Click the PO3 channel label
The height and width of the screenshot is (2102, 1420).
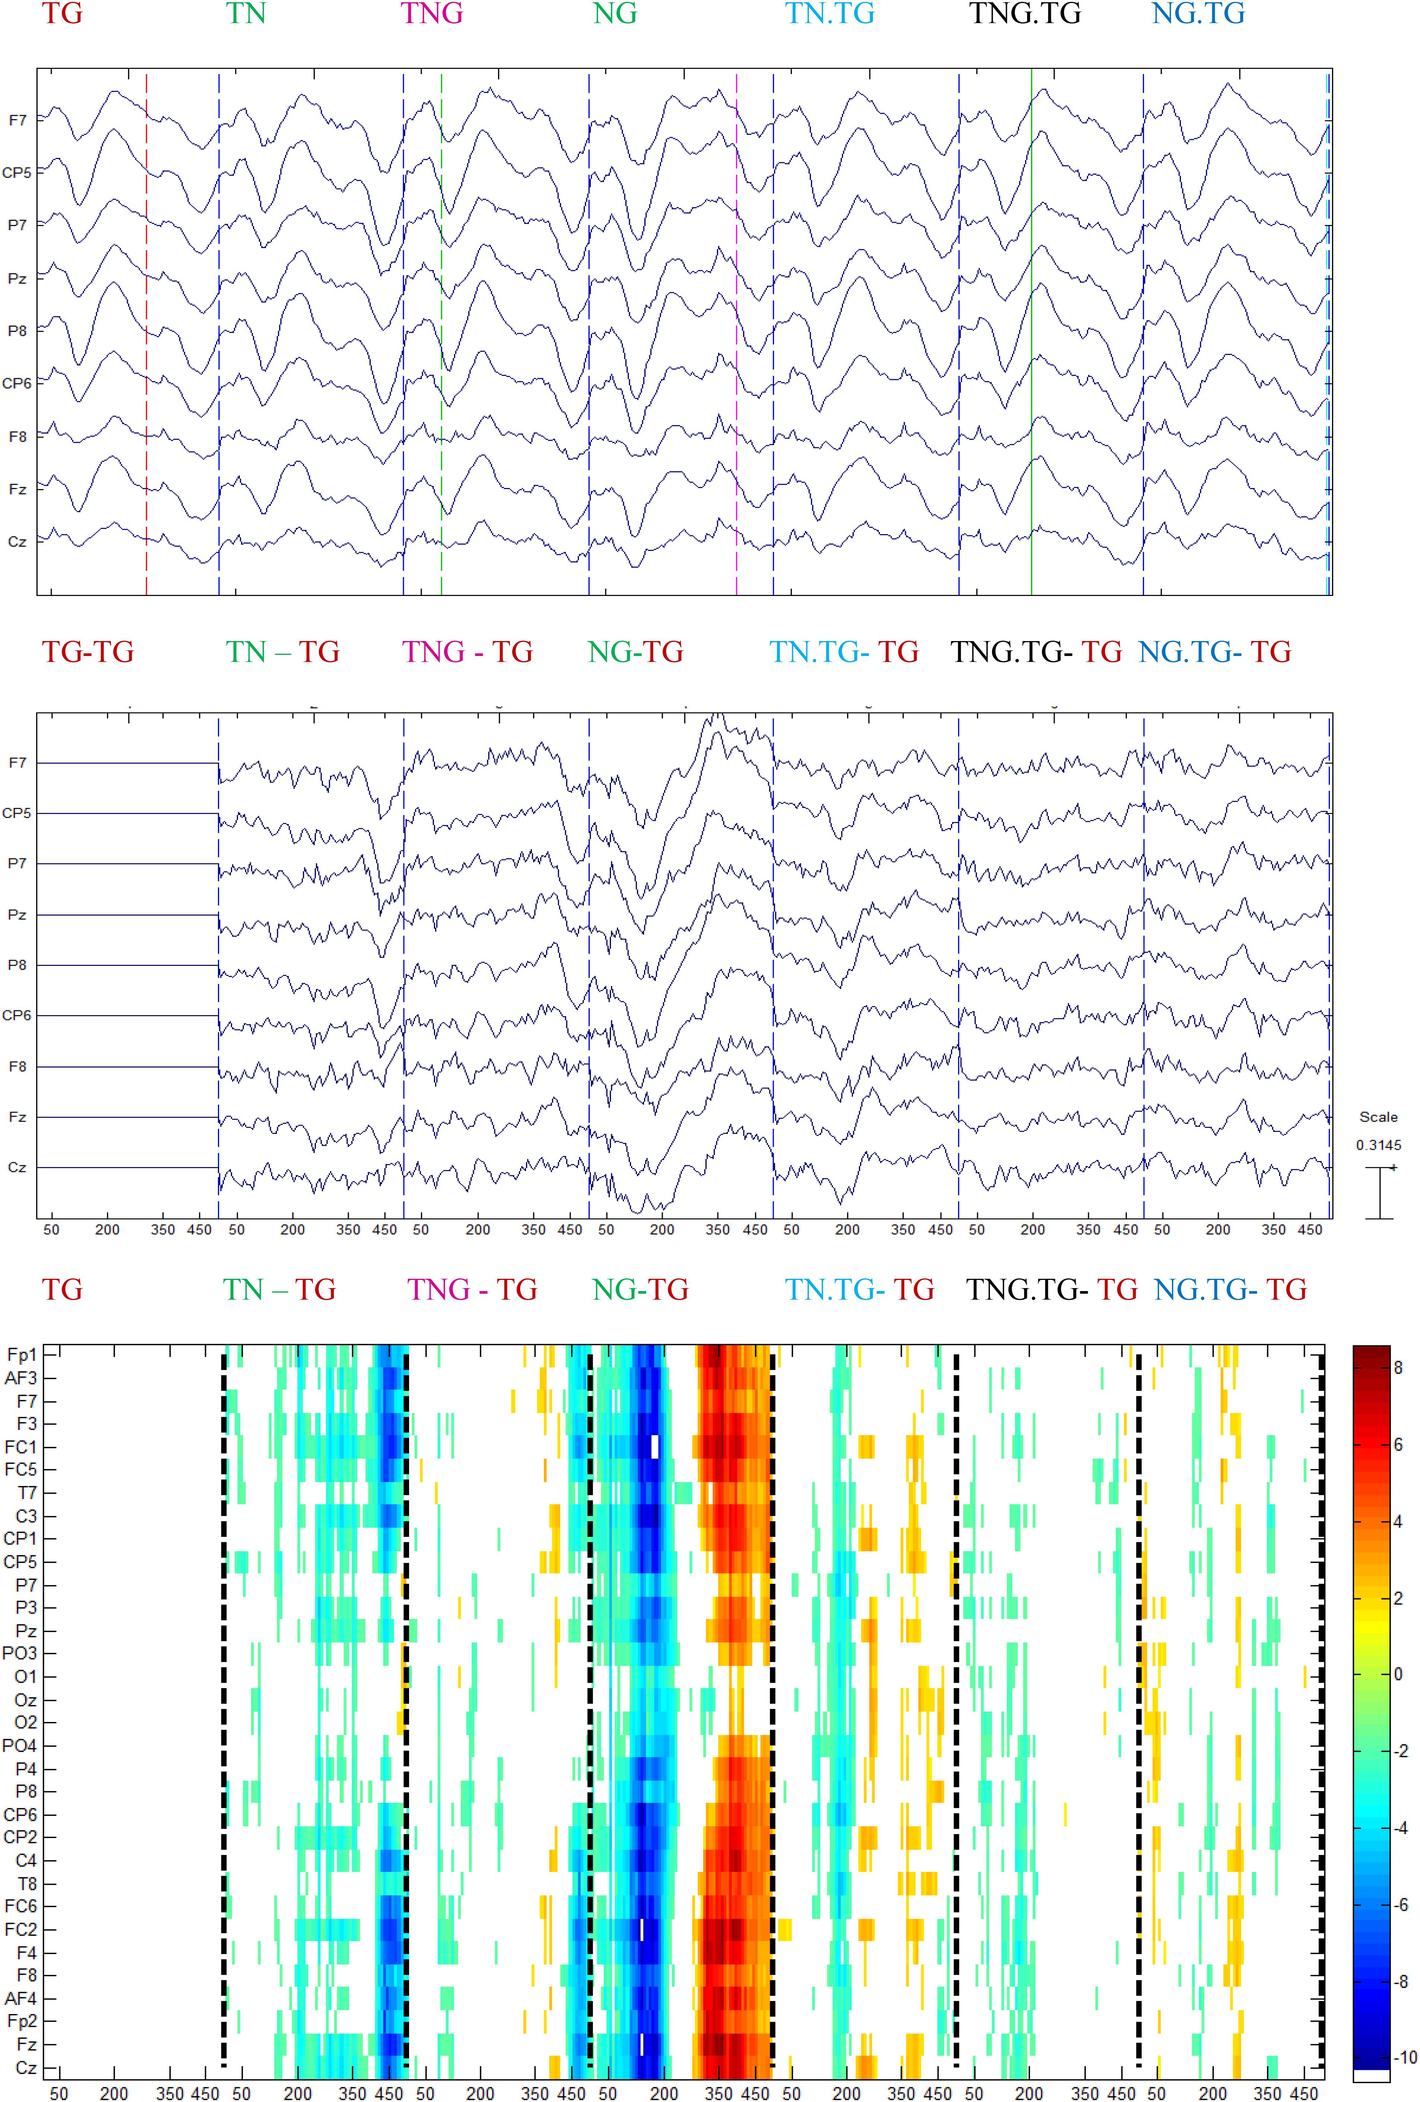20,1654
